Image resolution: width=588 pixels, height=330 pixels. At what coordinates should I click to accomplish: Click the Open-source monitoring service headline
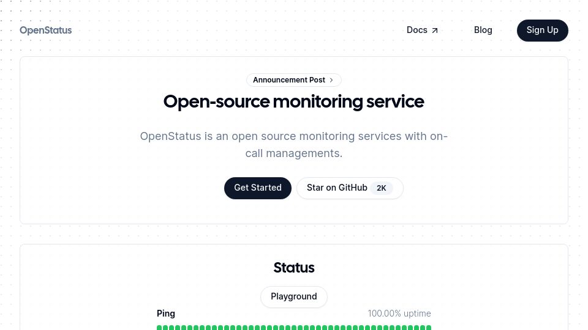293,102
